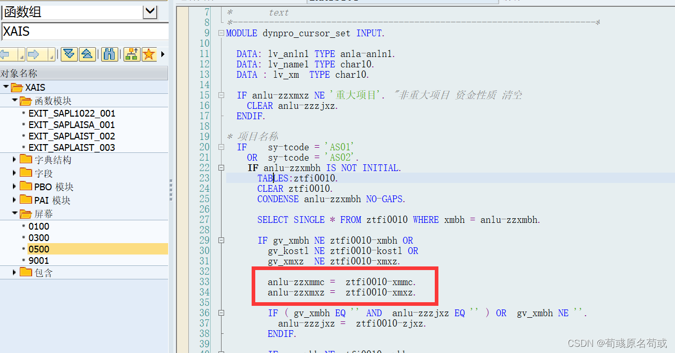Click the display superordinate object list icon
Image resolution: width=675 pixels, height=353 pixels.
pos(132,54)
